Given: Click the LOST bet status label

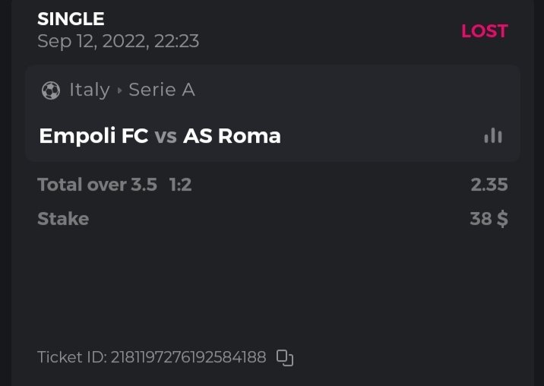Looking at the screenshot, I should click(x=484, y=31).
